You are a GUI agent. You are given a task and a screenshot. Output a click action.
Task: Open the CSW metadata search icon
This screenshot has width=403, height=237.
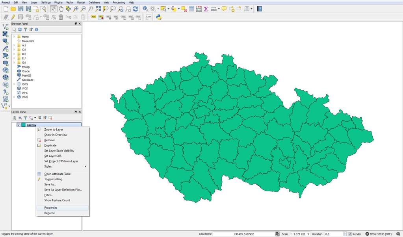pos(148,17)
